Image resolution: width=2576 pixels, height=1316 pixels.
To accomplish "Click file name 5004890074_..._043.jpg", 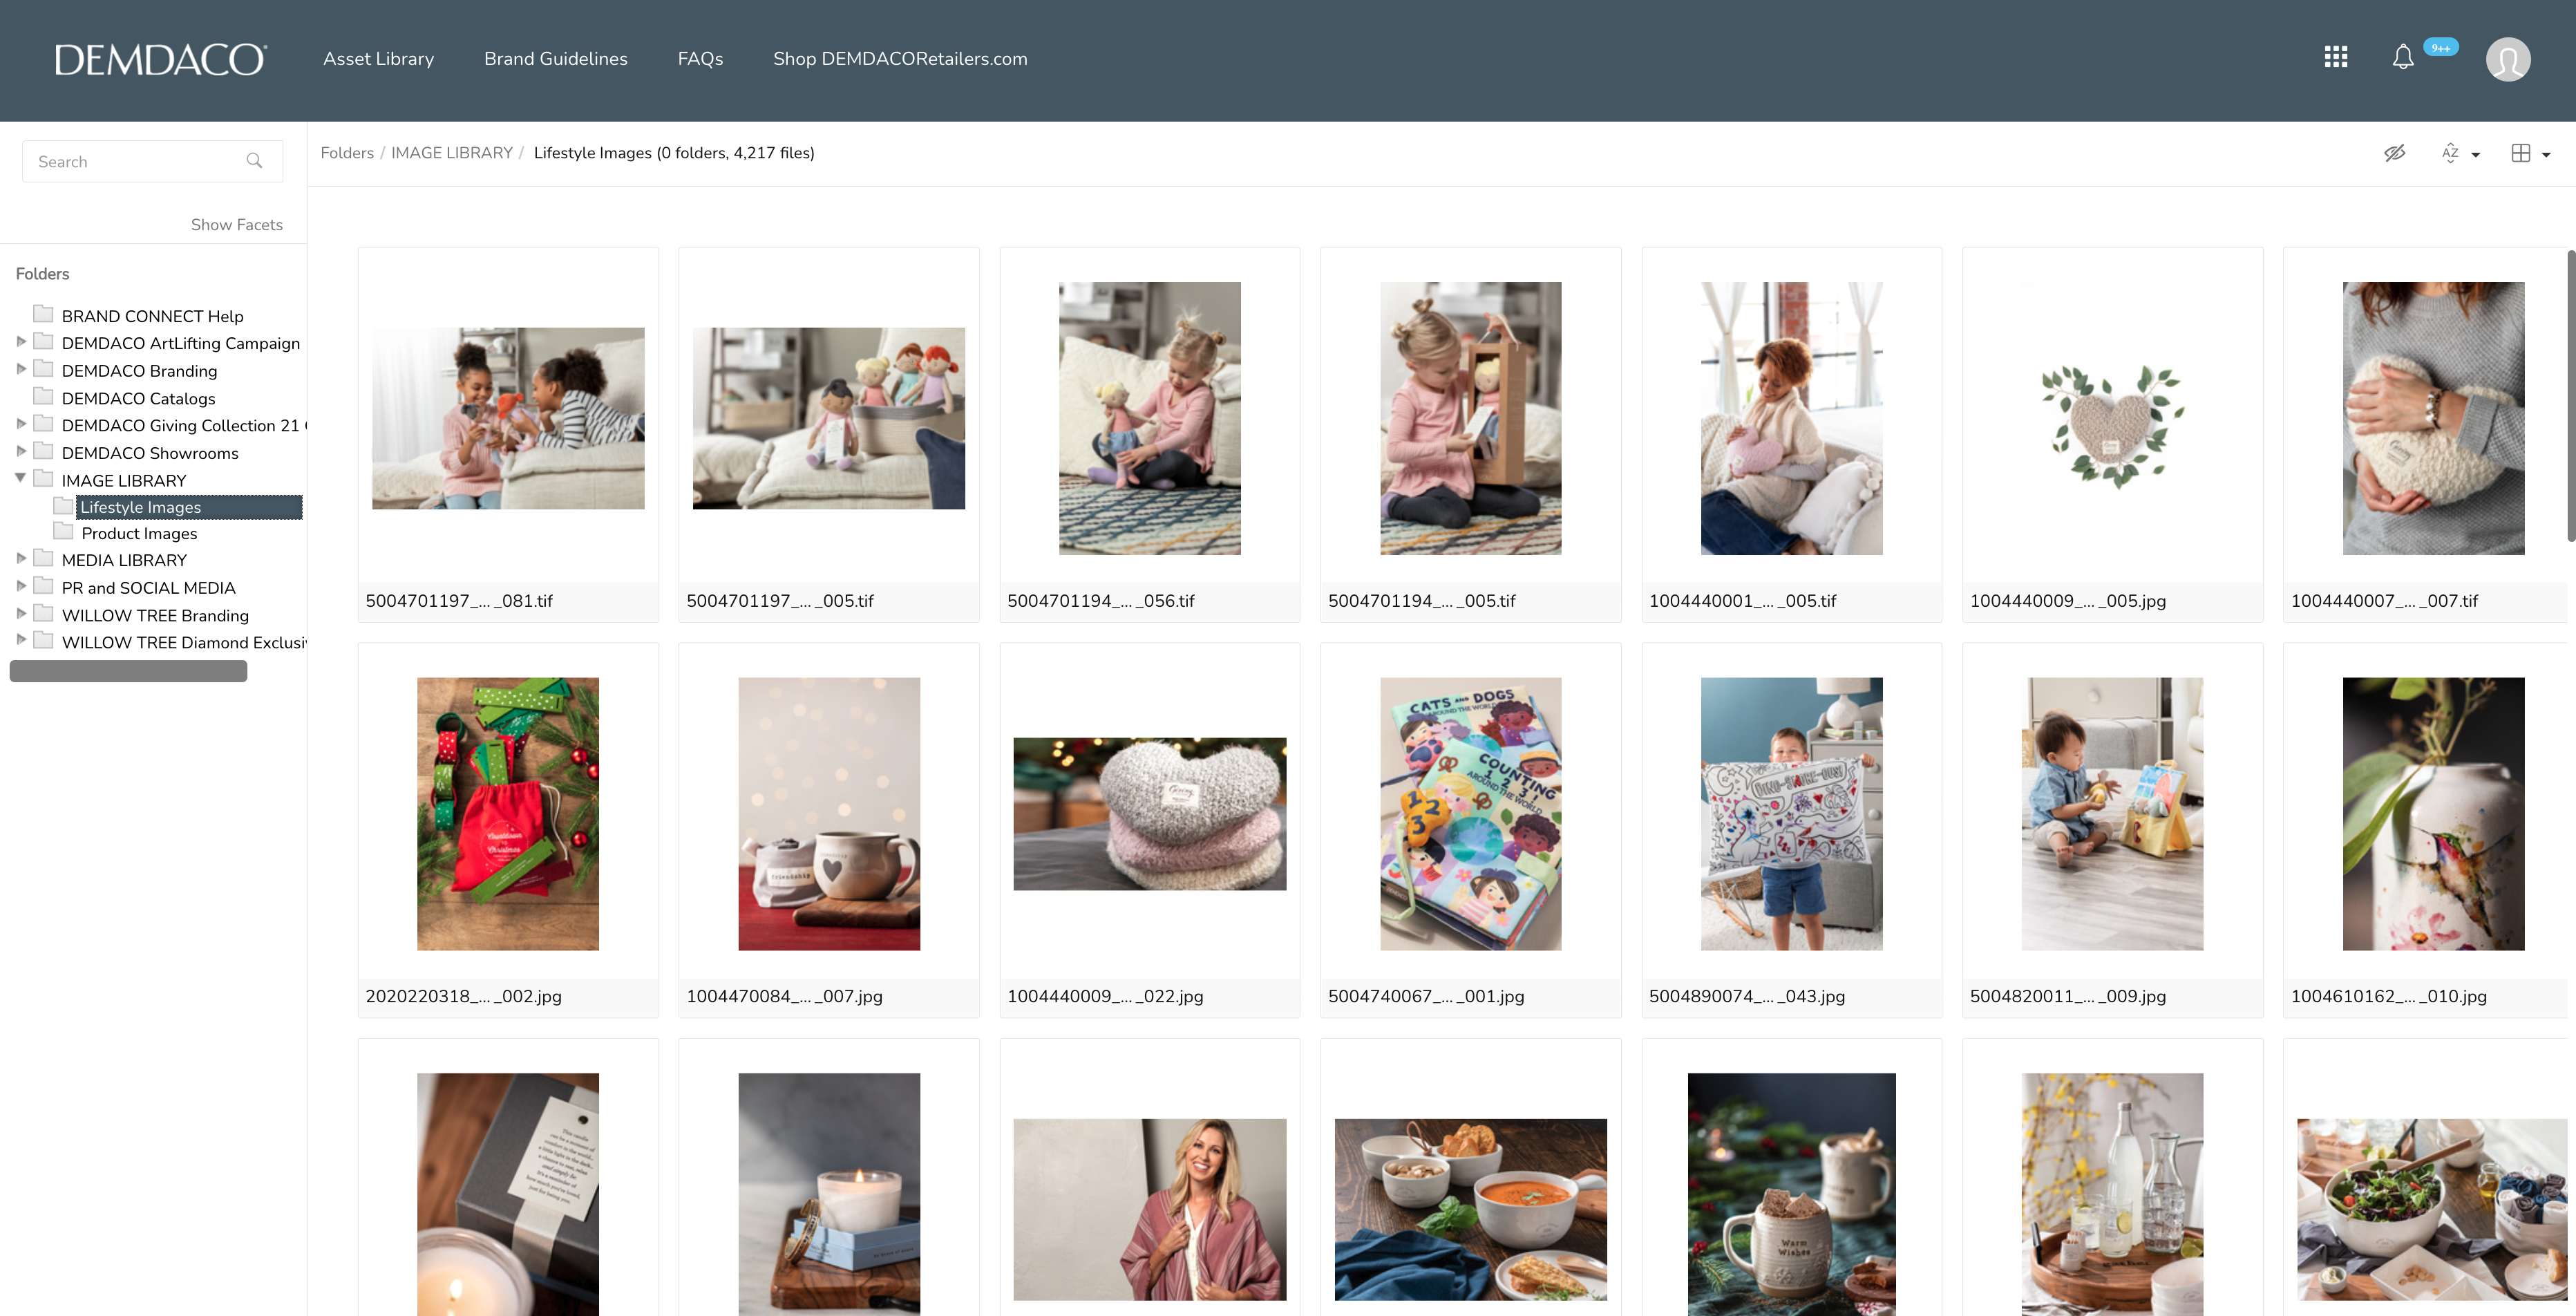I will (x=1747, y=996).
